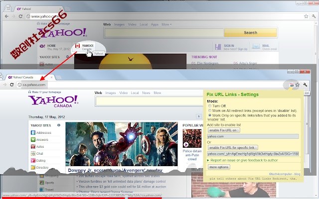Open the Dating icon in Yahoo! Sites
Viewport: 319px width, 199px height.
(x=33, y=160)
